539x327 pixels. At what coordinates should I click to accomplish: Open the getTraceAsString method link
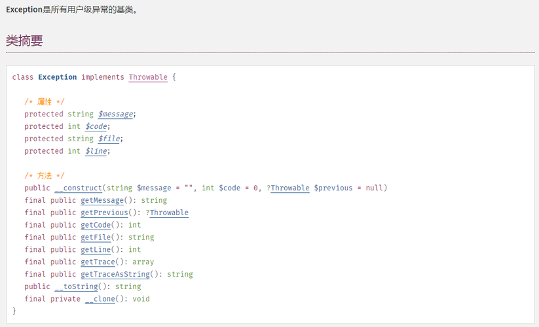115,275
